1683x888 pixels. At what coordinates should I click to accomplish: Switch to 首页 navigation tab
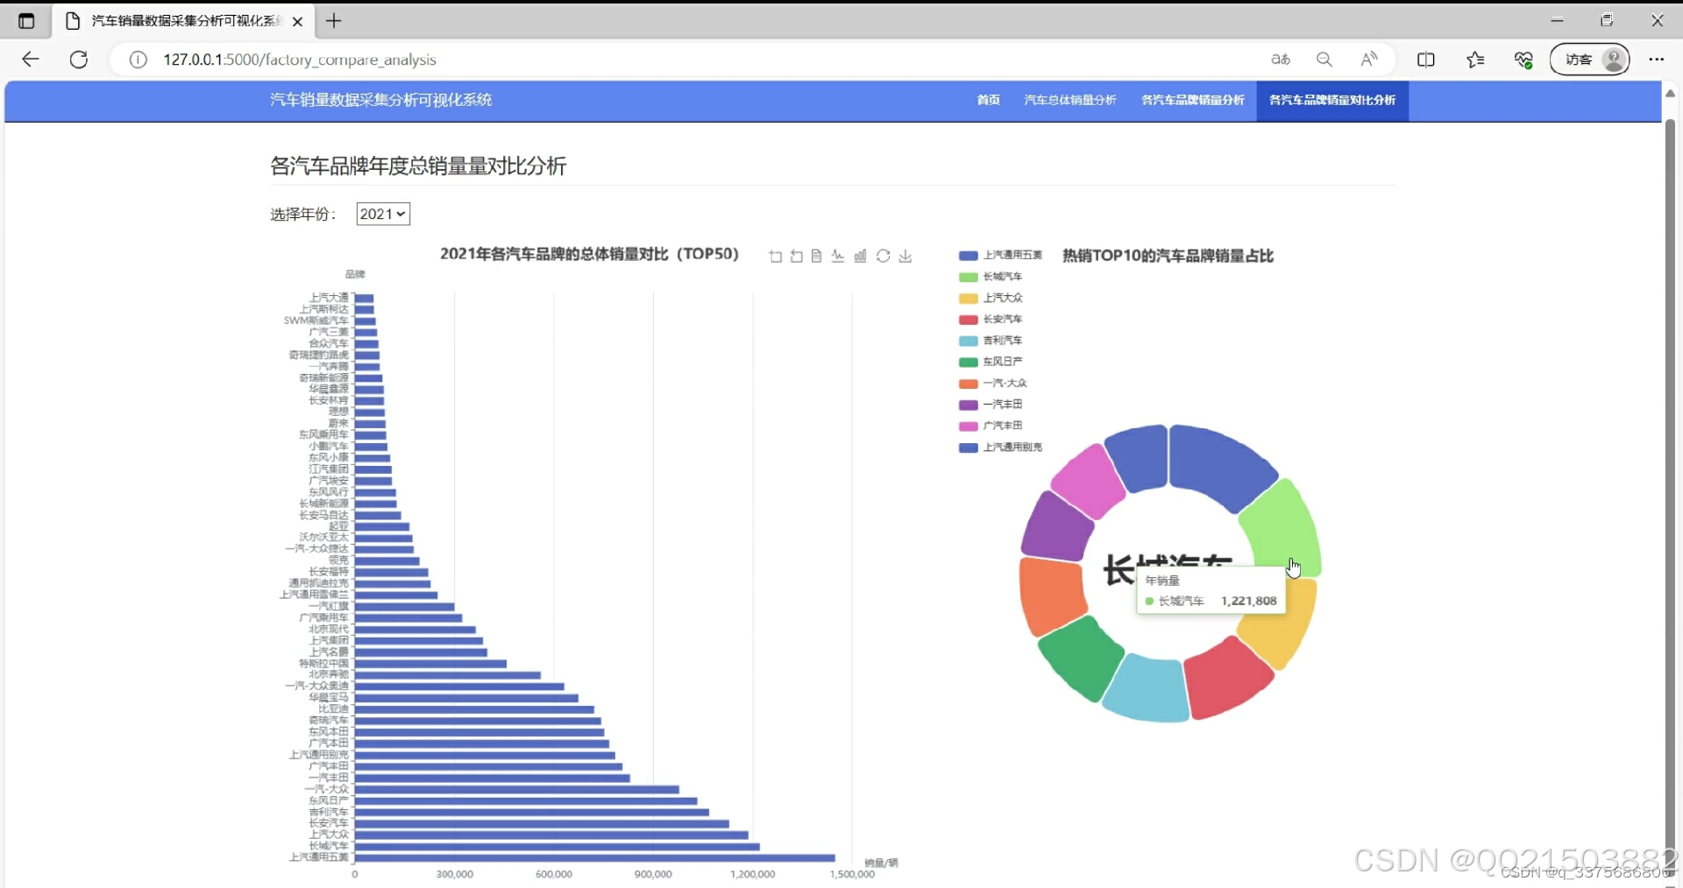click(988, 100)
